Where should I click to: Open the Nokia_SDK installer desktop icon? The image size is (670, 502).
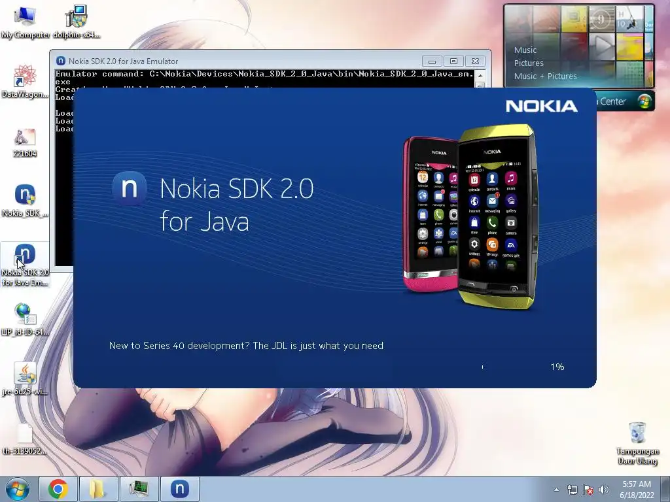tap(25, 201)
